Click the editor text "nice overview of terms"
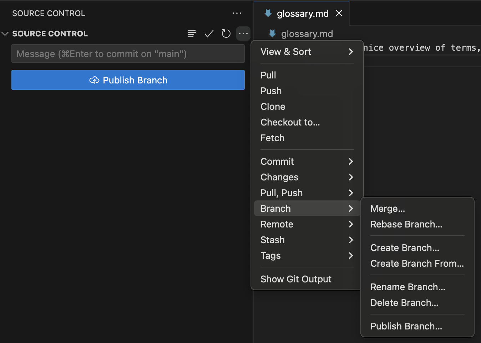The image size is (481, 343). tap(420, 48)
